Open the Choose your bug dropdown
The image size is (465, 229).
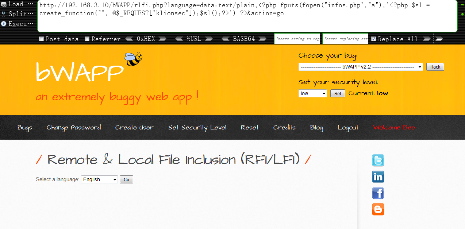click(361, 67)
